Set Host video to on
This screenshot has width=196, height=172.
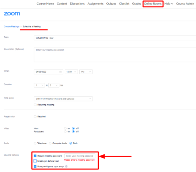click(x=65, y=128)
